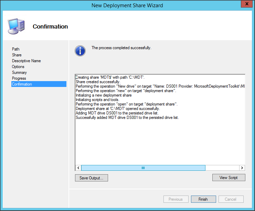Open the View Script button
Screen dimensions: 255x211
coord(229,178)
